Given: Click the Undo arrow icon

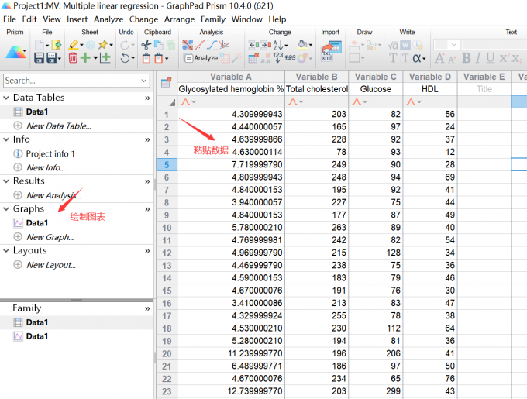Looking at the screenshot, I should 125,58.
